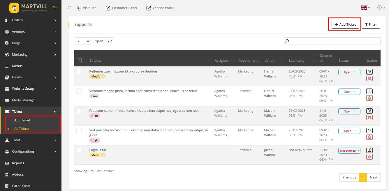The width and height of the screenshot is (389, 191).
Task: Select the Pellentesque ticket row checkbox
Action: pos(79,72)
